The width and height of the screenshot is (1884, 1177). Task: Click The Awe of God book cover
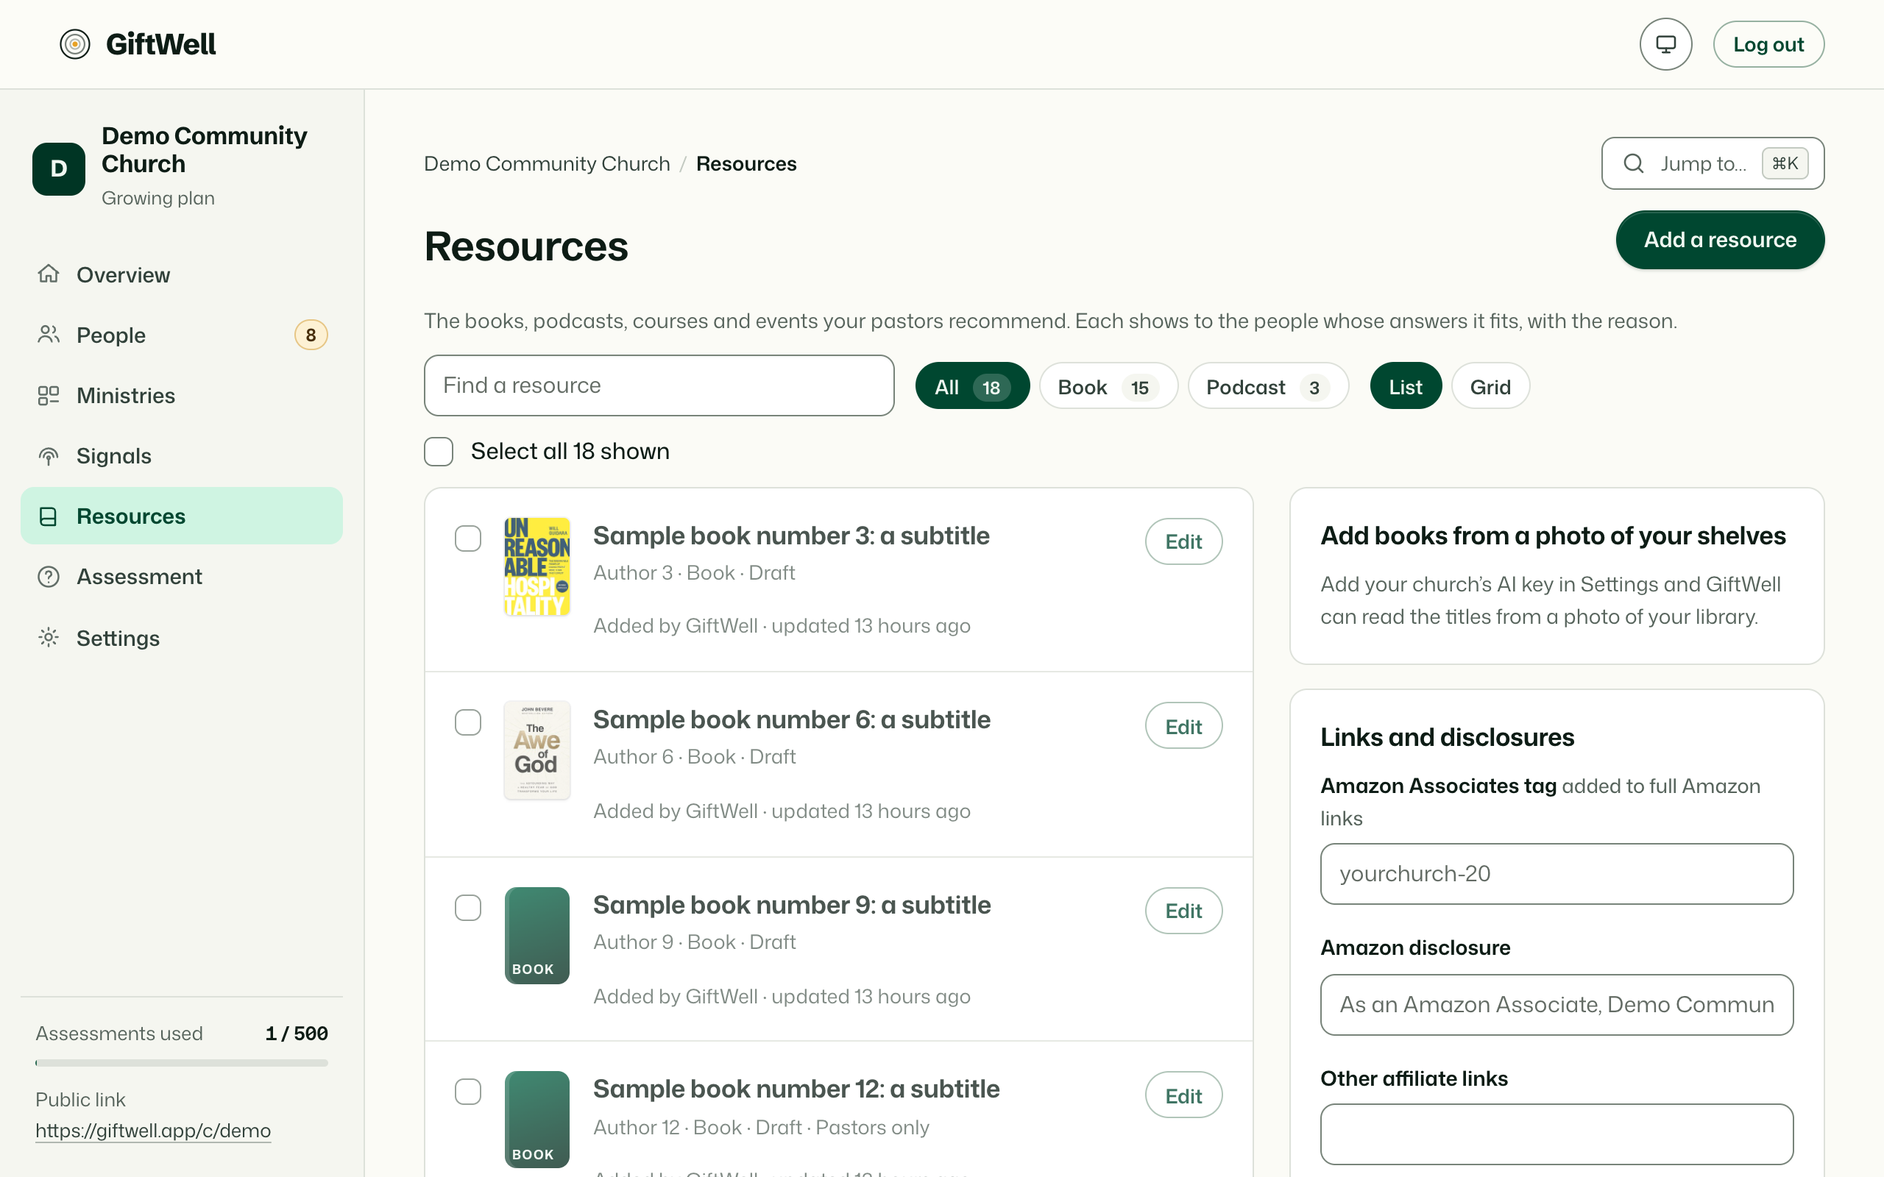tap(537, 750)
